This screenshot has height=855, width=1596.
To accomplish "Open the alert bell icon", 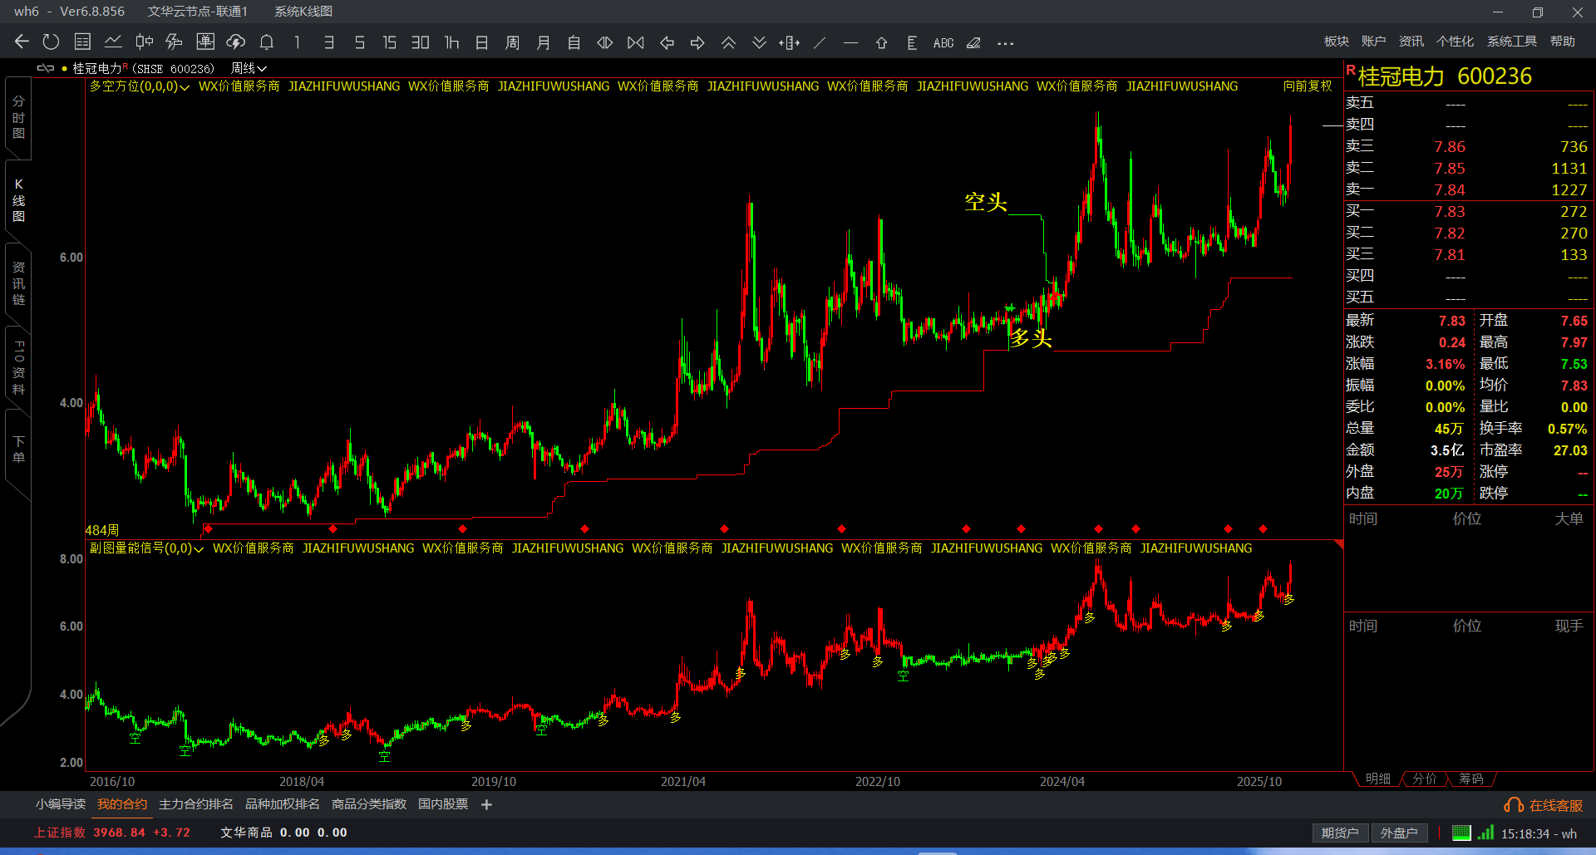I will click(267, 42).
